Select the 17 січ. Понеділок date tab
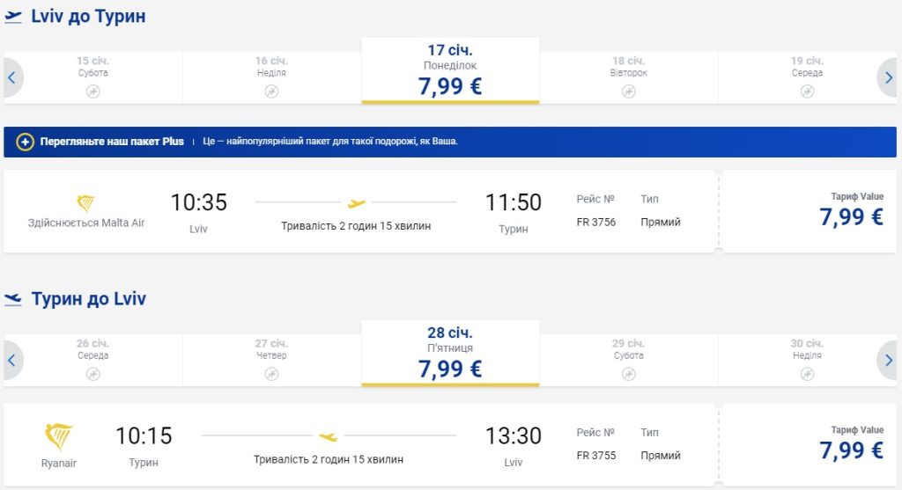The height and width of the screenshot is (490, 902). coord(450,70)
